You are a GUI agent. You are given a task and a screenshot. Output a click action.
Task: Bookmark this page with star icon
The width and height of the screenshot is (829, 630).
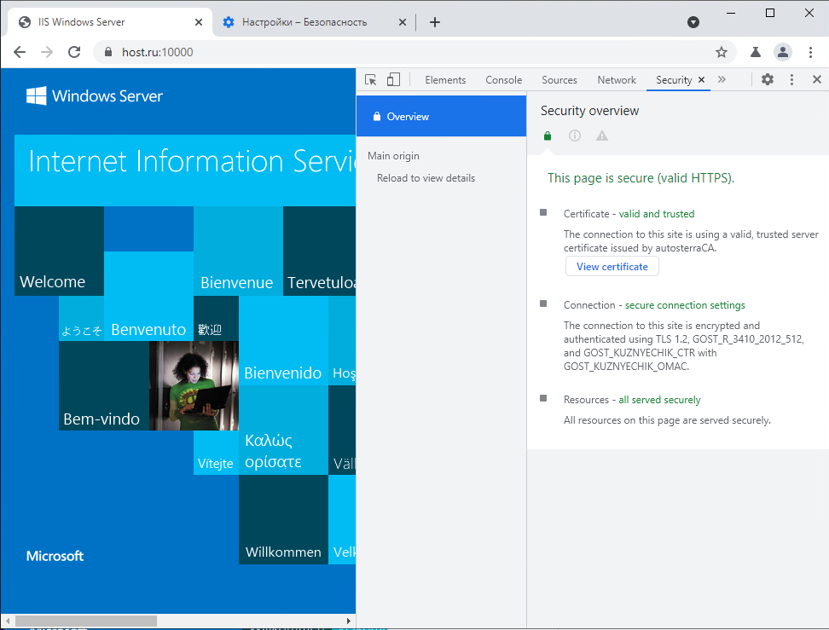click(722, 52)
